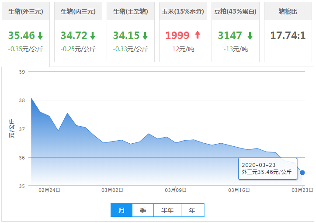Set chart period to 半年
316x223 pixels.
tap(167, 210)
